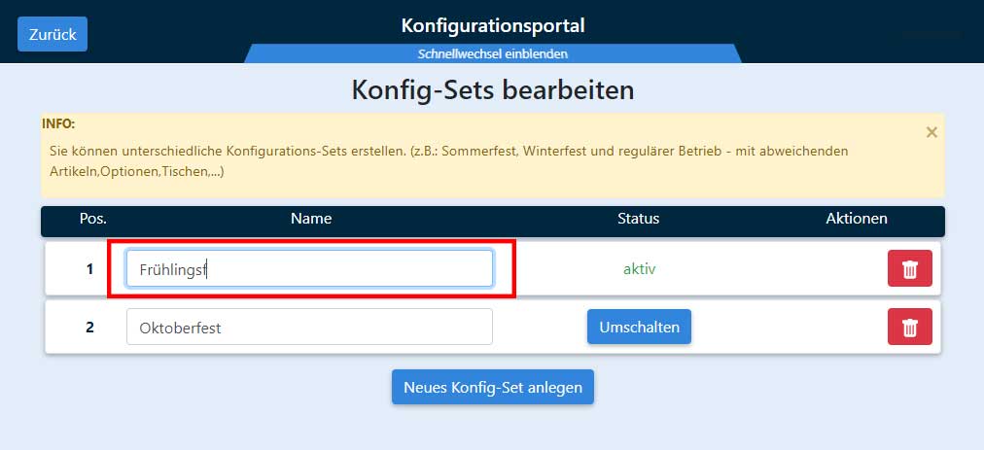This screenshot has height=450, width=984.
Task: Go back using the Zurück button
Action: click(x=53, y=34)
